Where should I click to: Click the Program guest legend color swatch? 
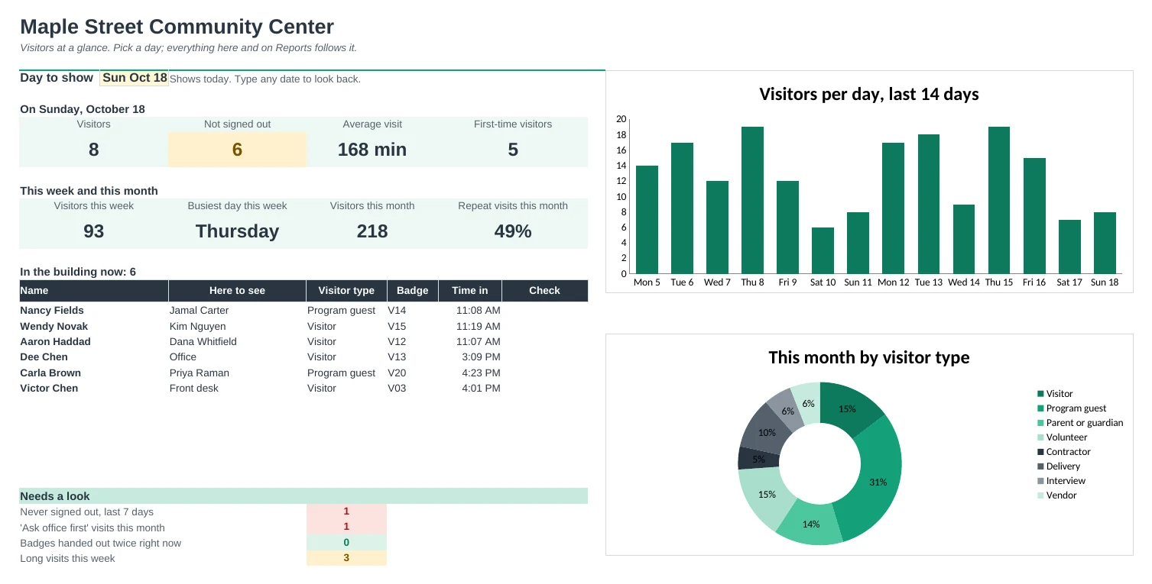pos(1040,408)
